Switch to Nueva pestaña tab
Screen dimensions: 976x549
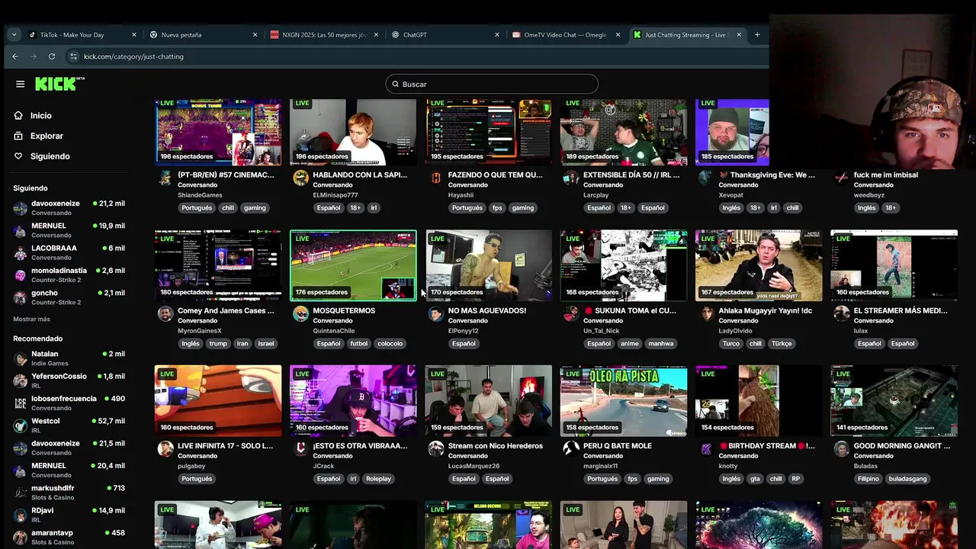pyautogui.click(x=204, y=34)
